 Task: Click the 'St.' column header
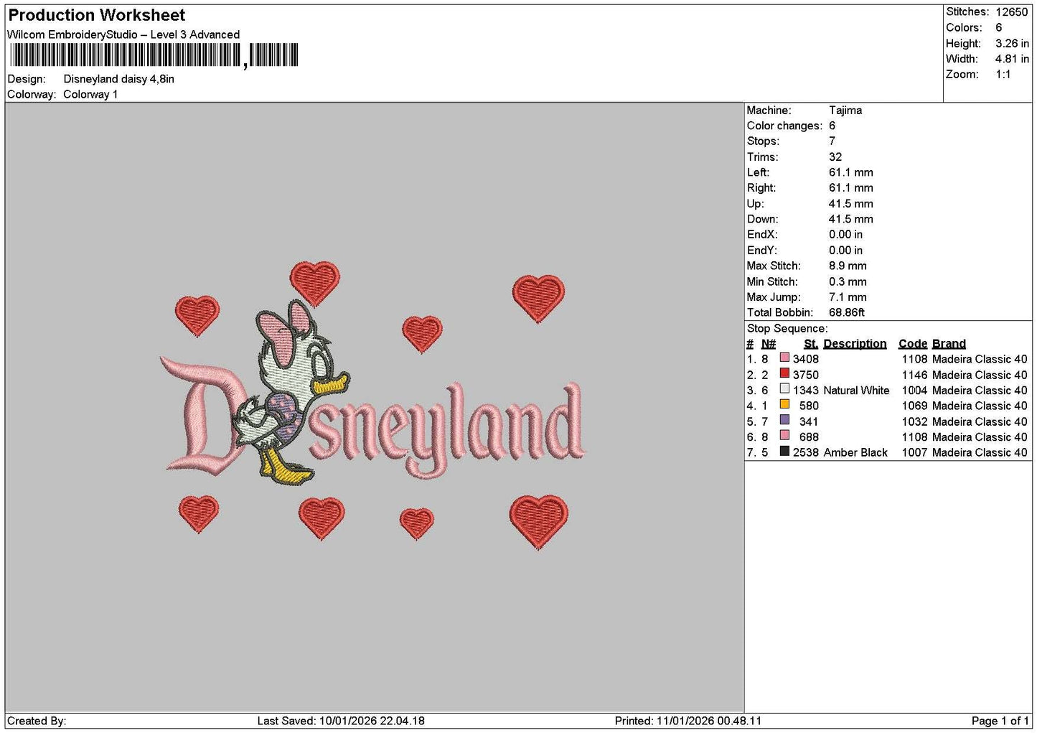pos(811,344)
